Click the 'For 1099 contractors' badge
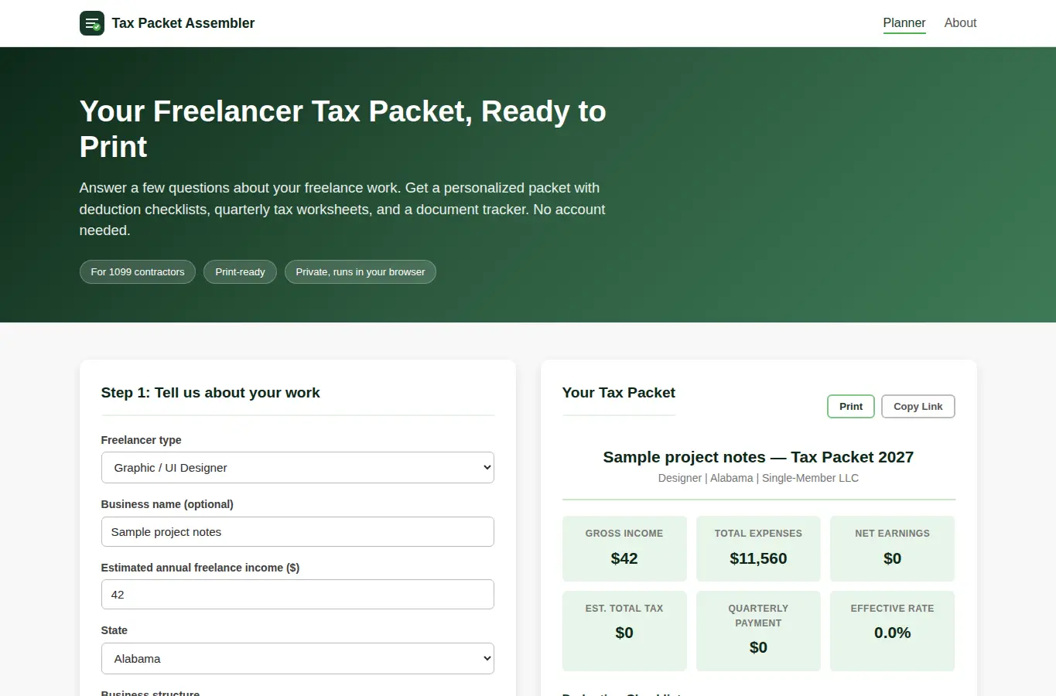This screenshot has height=696, width=1056. (138, 272)
